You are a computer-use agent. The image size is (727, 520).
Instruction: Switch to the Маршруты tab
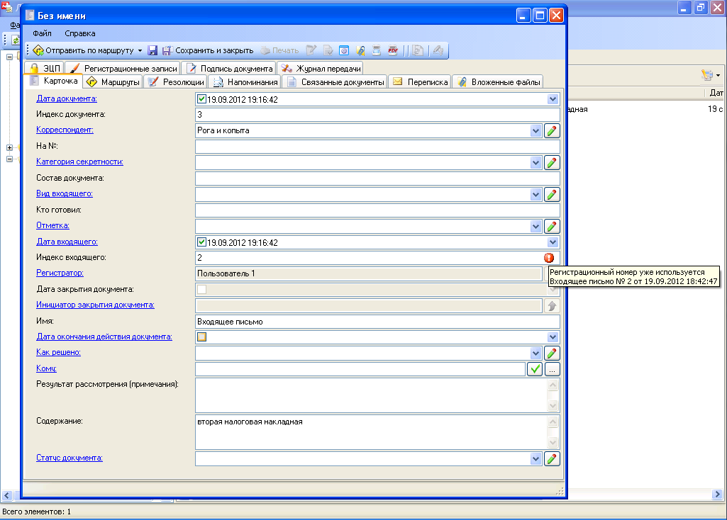point(113,82)
